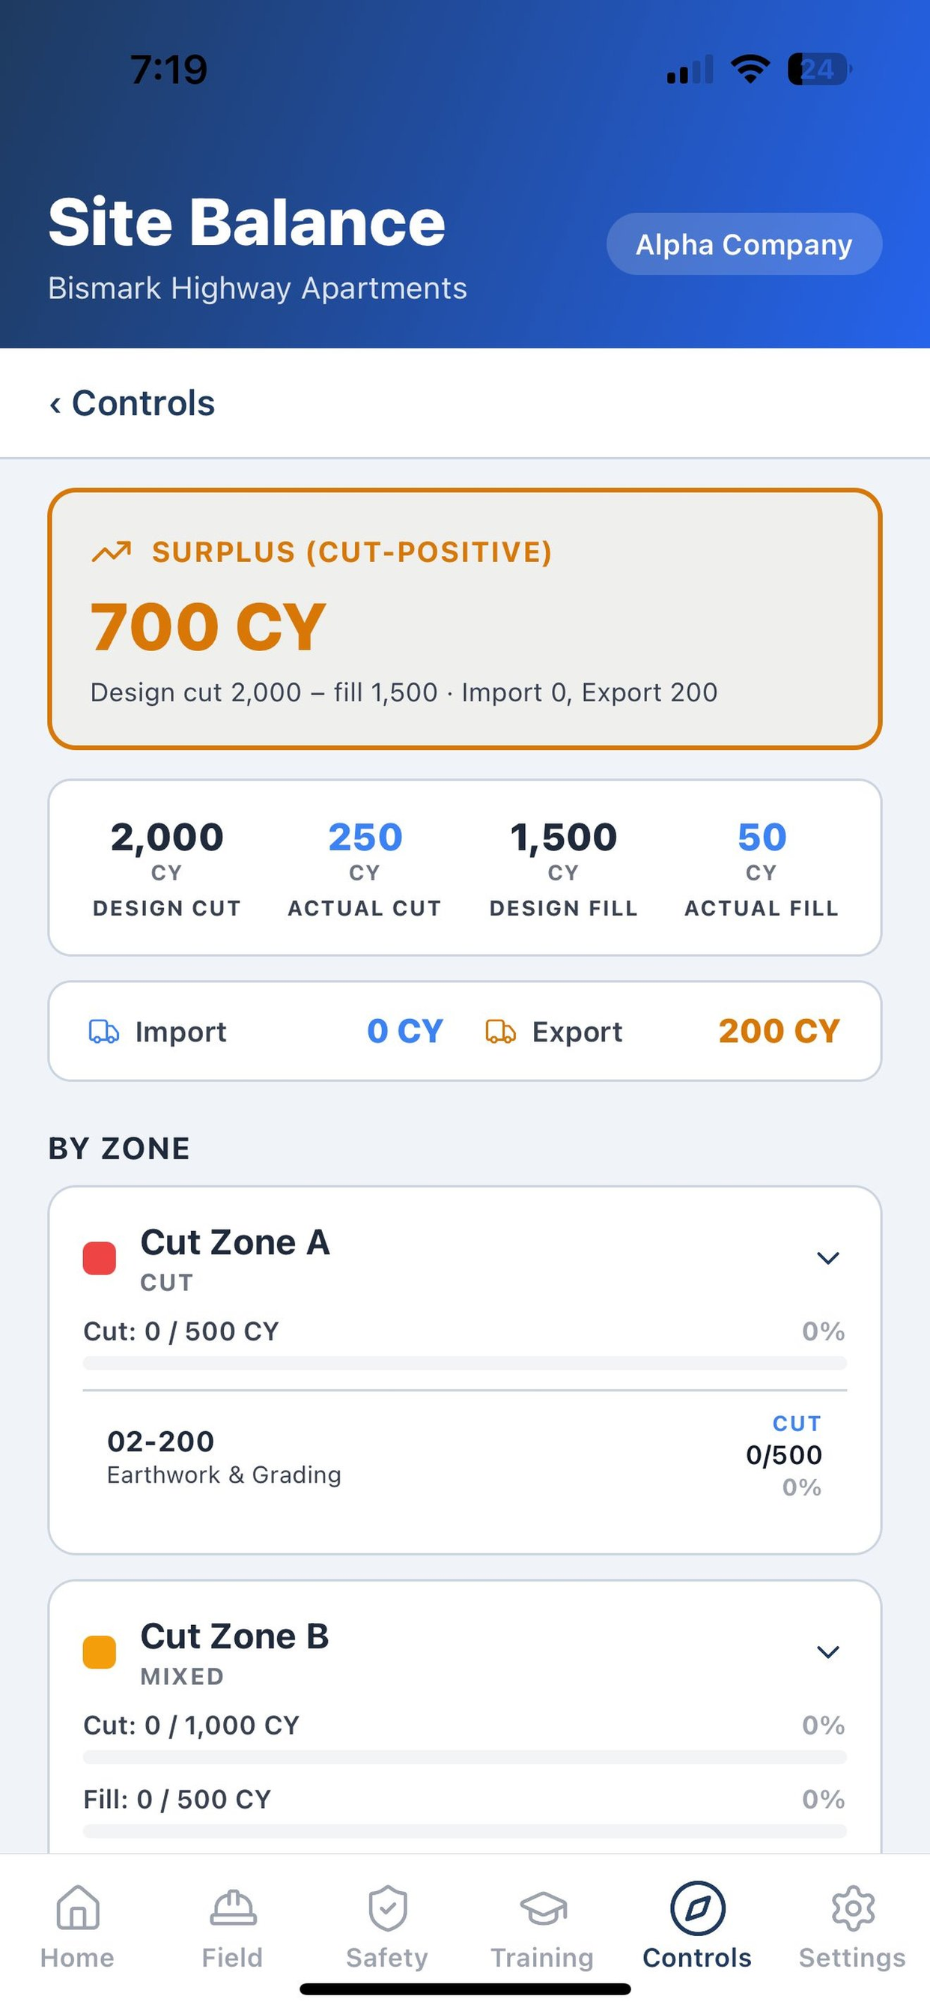Collapse Cut Zone A chevron
This screenshot has width=930, height=2014.
827,1258
